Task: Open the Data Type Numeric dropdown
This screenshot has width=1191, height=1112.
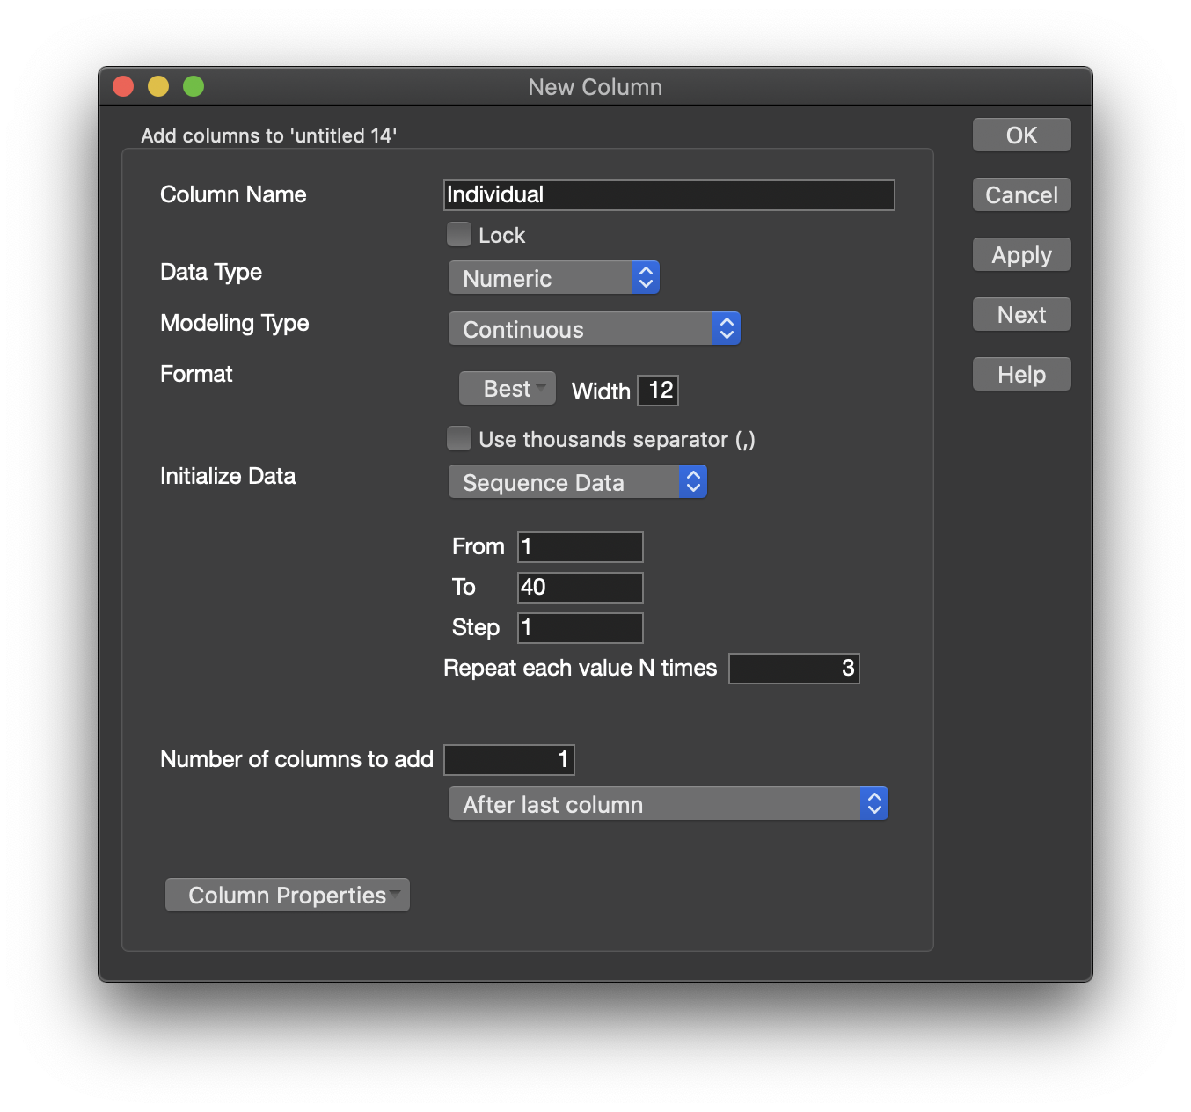Action: point(553,278)
